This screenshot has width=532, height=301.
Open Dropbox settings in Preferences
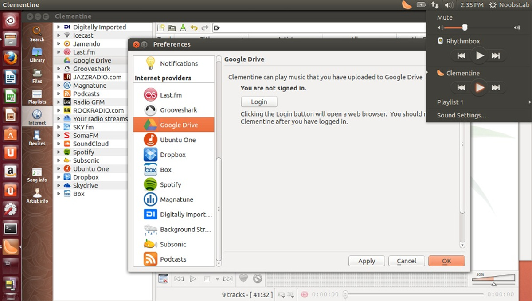[x=174, y=155]
